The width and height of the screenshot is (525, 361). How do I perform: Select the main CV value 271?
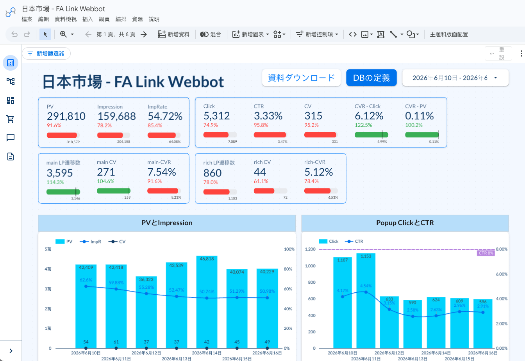[x=106, y=172]
